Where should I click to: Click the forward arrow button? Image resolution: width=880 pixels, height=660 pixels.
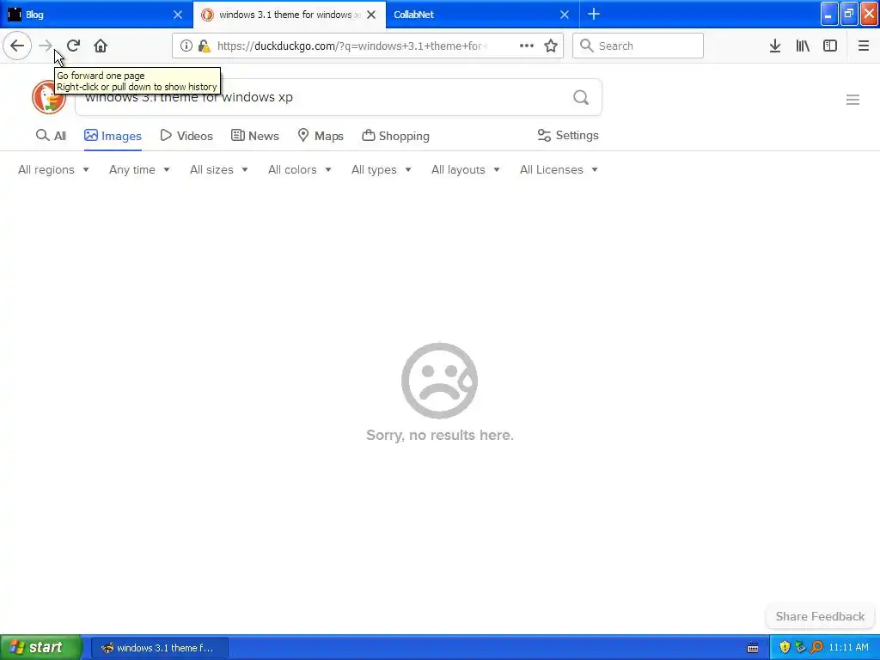46,46
